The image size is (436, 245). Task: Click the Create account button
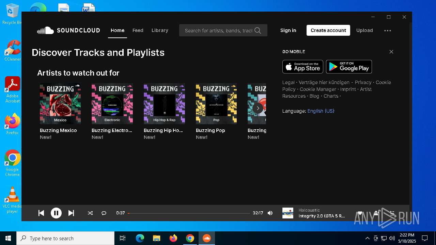pyautogui.click(x=328, y=30)
